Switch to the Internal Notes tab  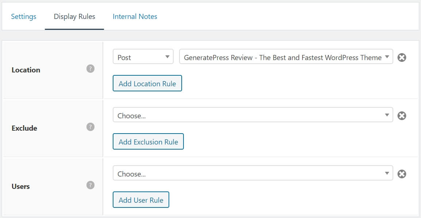(135, 16)
